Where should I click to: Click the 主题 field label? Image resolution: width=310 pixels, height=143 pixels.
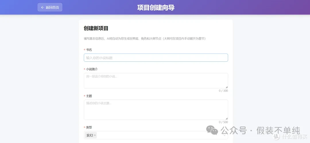(x=89, y=96)
